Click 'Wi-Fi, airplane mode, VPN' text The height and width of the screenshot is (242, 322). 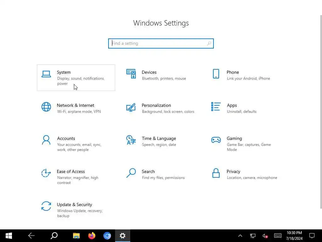click(x=79, y=112)
